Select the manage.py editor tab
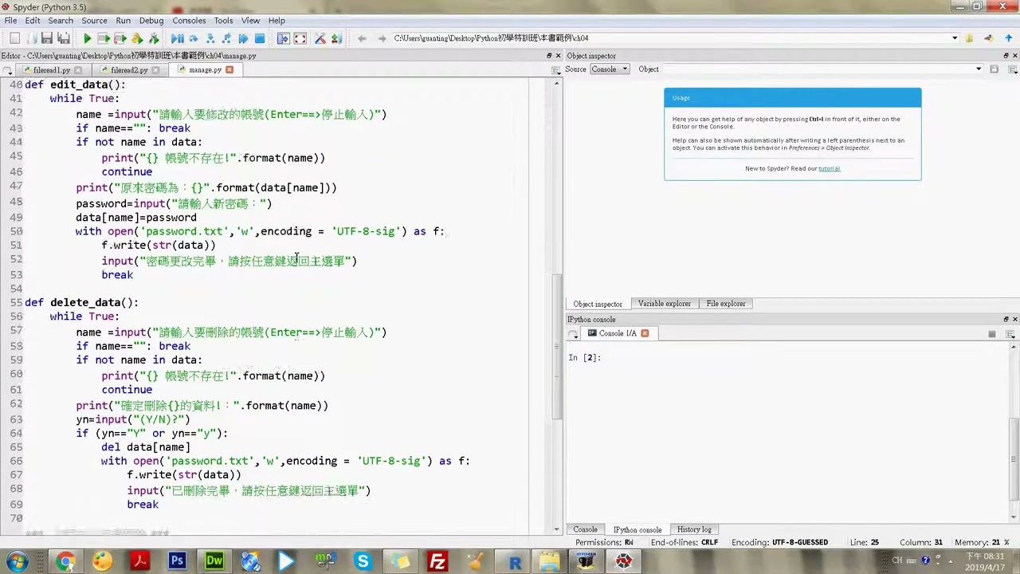Image resolution: width=1020 pixels, height=574 pixels. pyautogui.click(x=205, y=70)
